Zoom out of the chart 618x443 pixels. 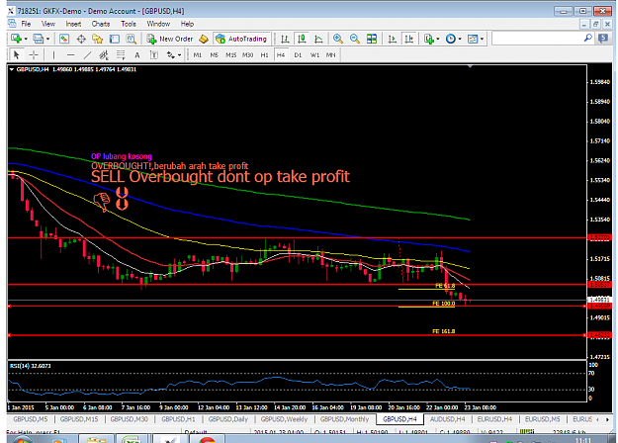(355, 39)
